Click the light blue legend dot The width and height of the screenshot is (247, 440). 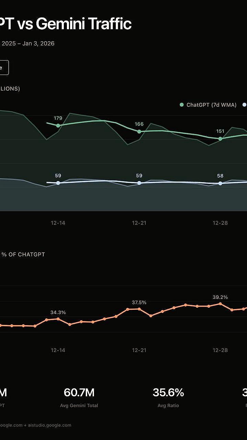[244, 105]
